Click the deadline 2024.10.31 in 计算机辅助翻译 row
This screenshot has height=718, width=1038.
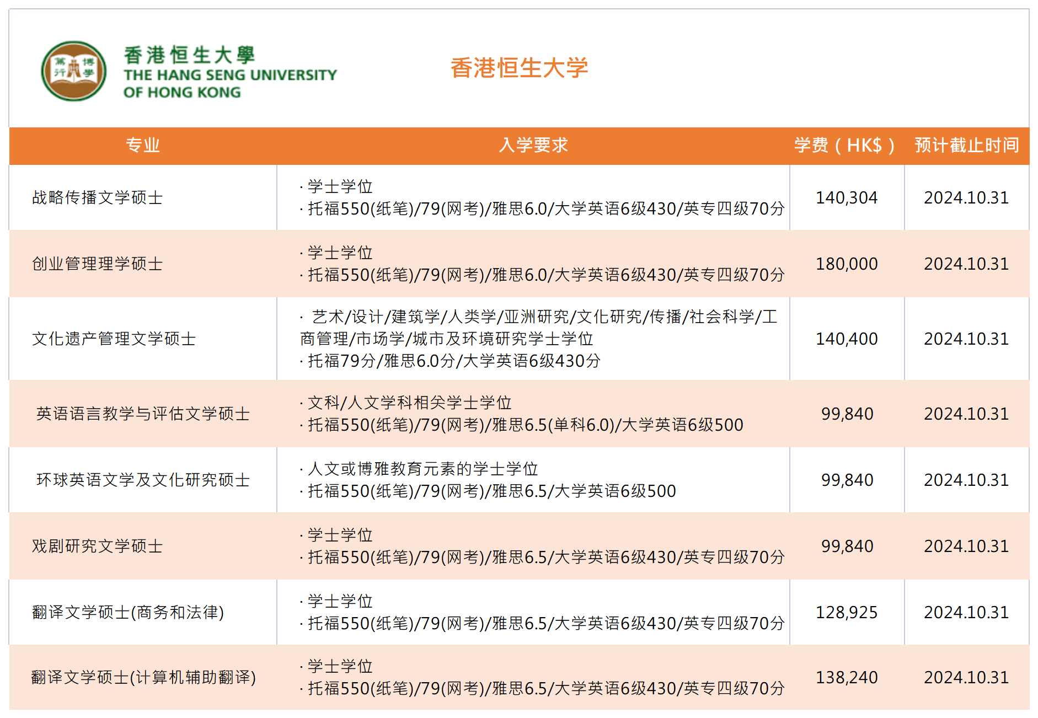point(966,677)
